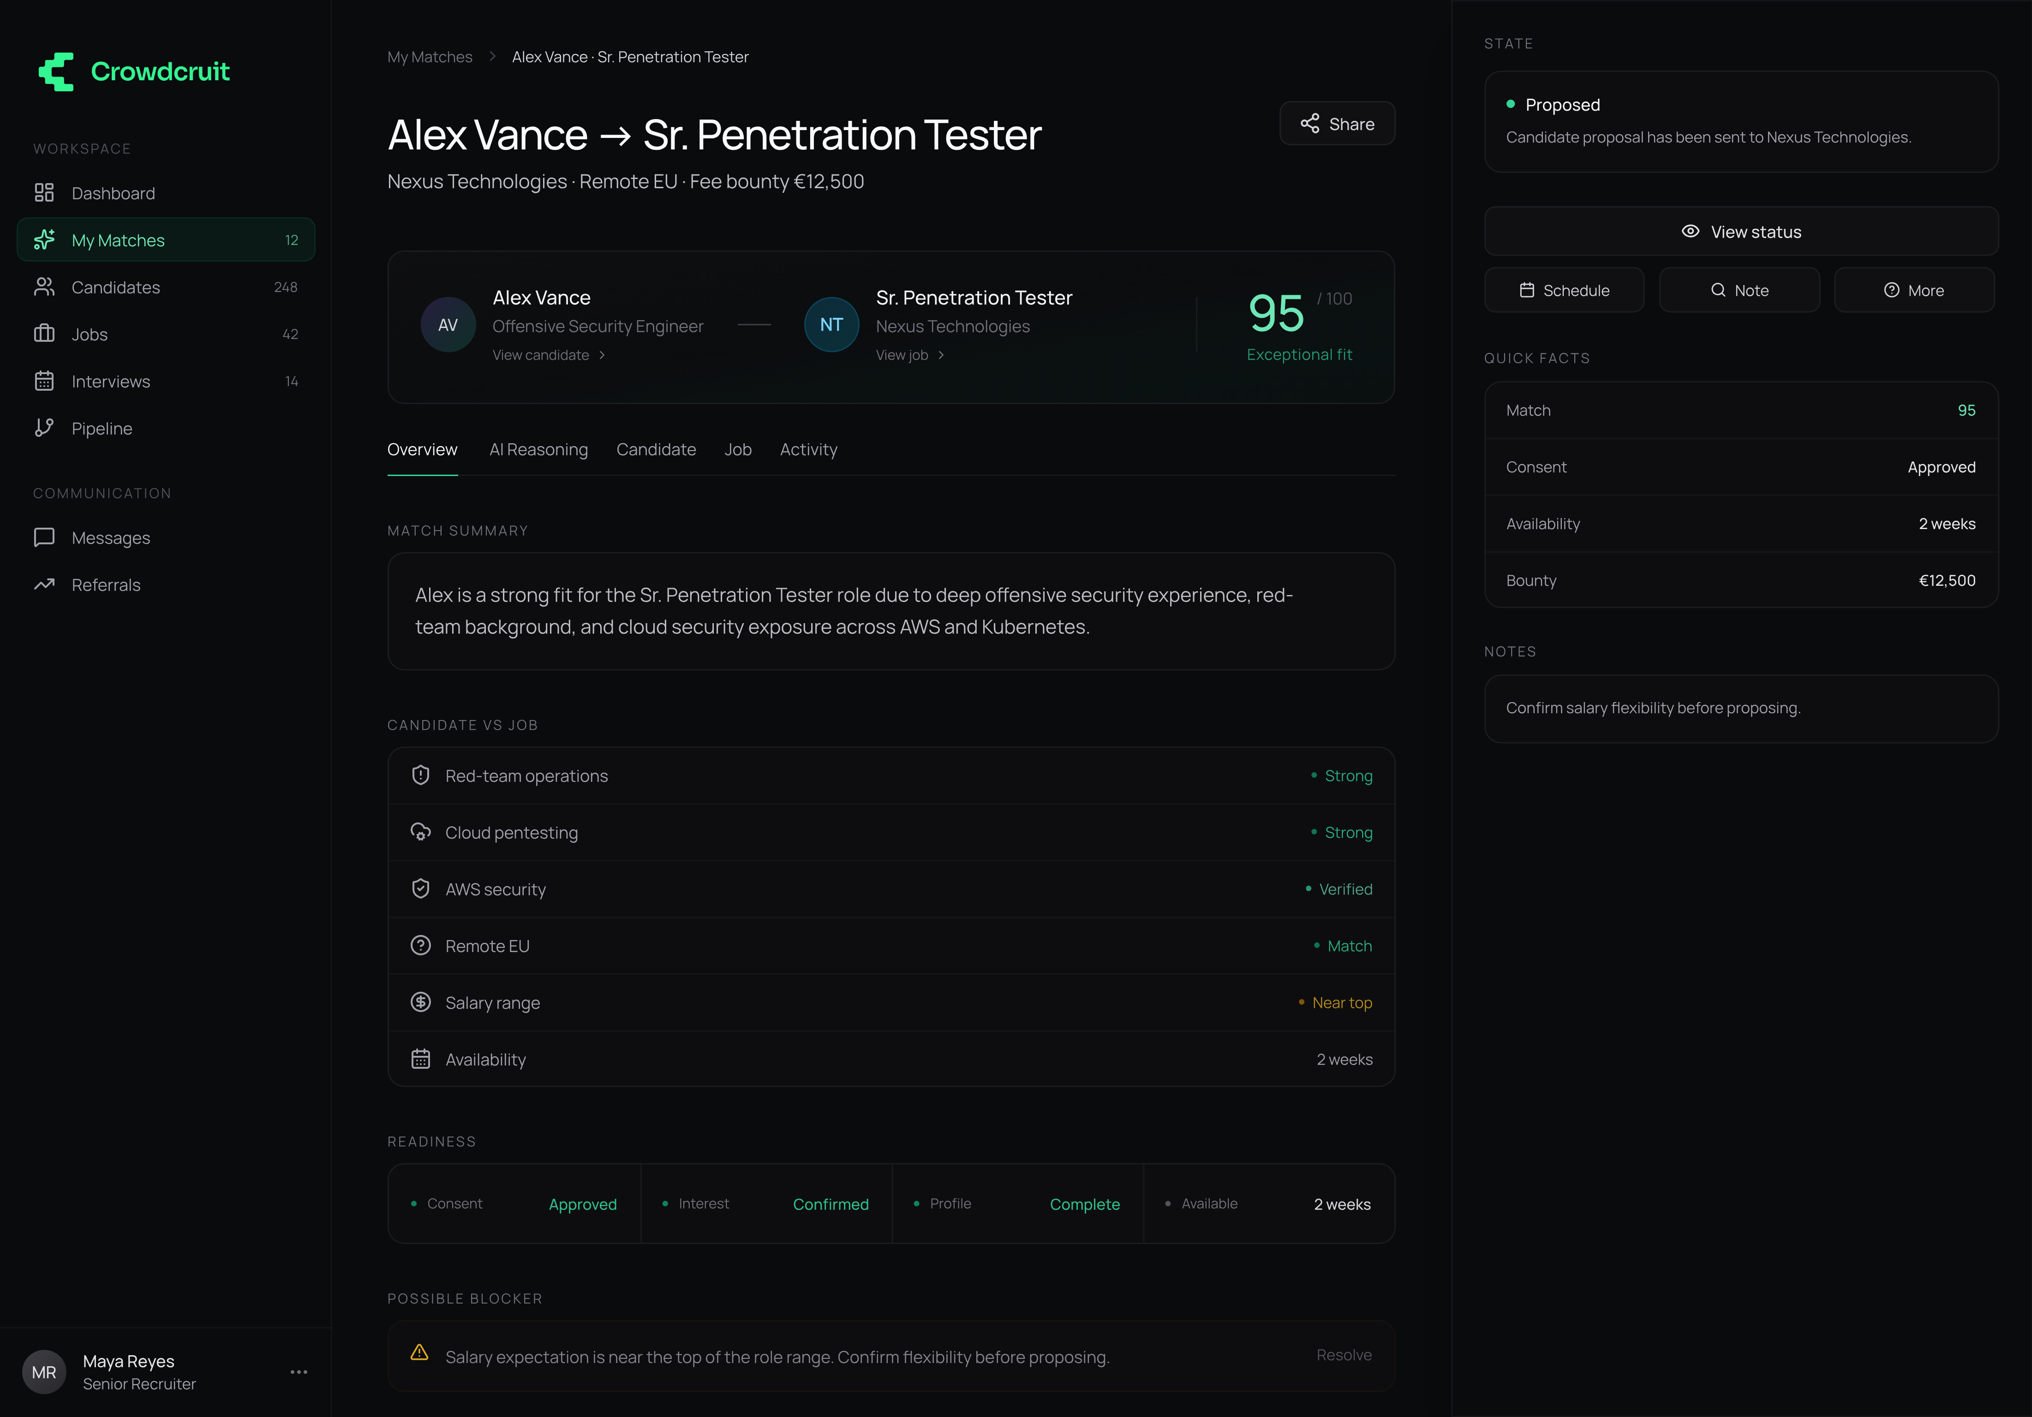
Task: Click the breadcrumb chevron separator
Action: coord(492,57)
